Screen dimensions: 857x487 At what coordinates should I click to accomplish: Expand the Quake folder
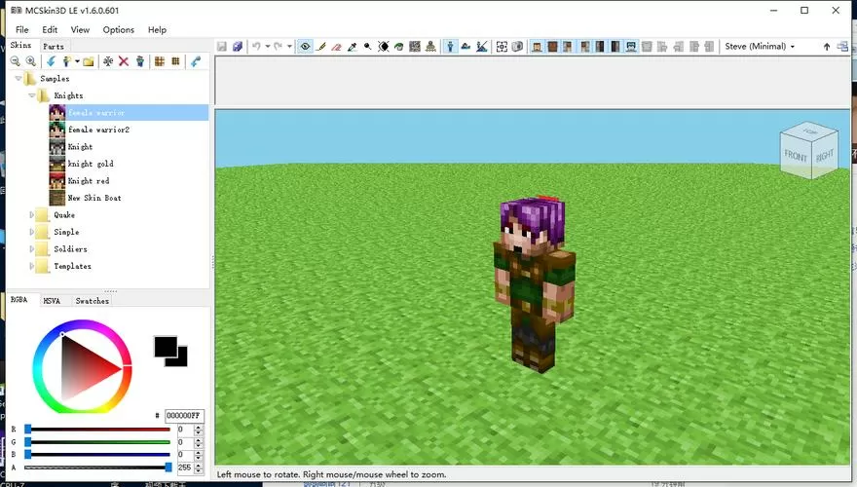(x=31, y=215)
